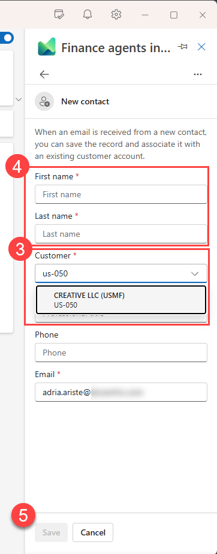Expand the Customer dropdown chevron
The height and width of the screenshot is (554, 217).
click(195, 273)
